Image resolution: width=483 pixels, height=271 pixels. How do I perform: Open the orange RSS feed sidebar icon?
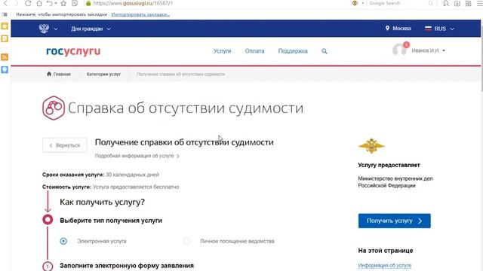[5, 57]
